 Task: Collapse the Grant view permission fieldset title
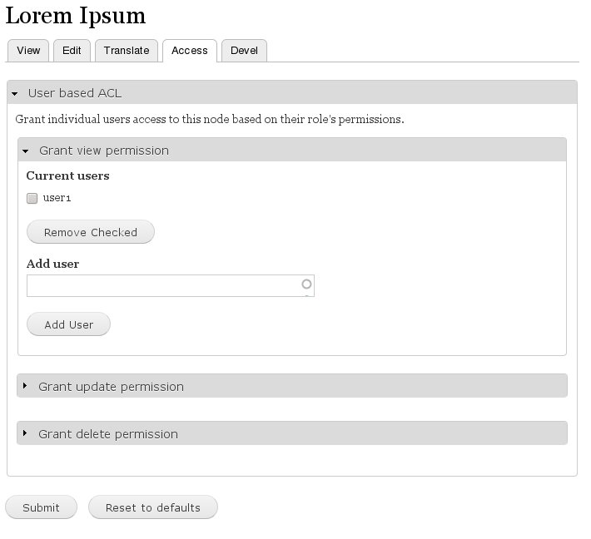coord(104,151)
